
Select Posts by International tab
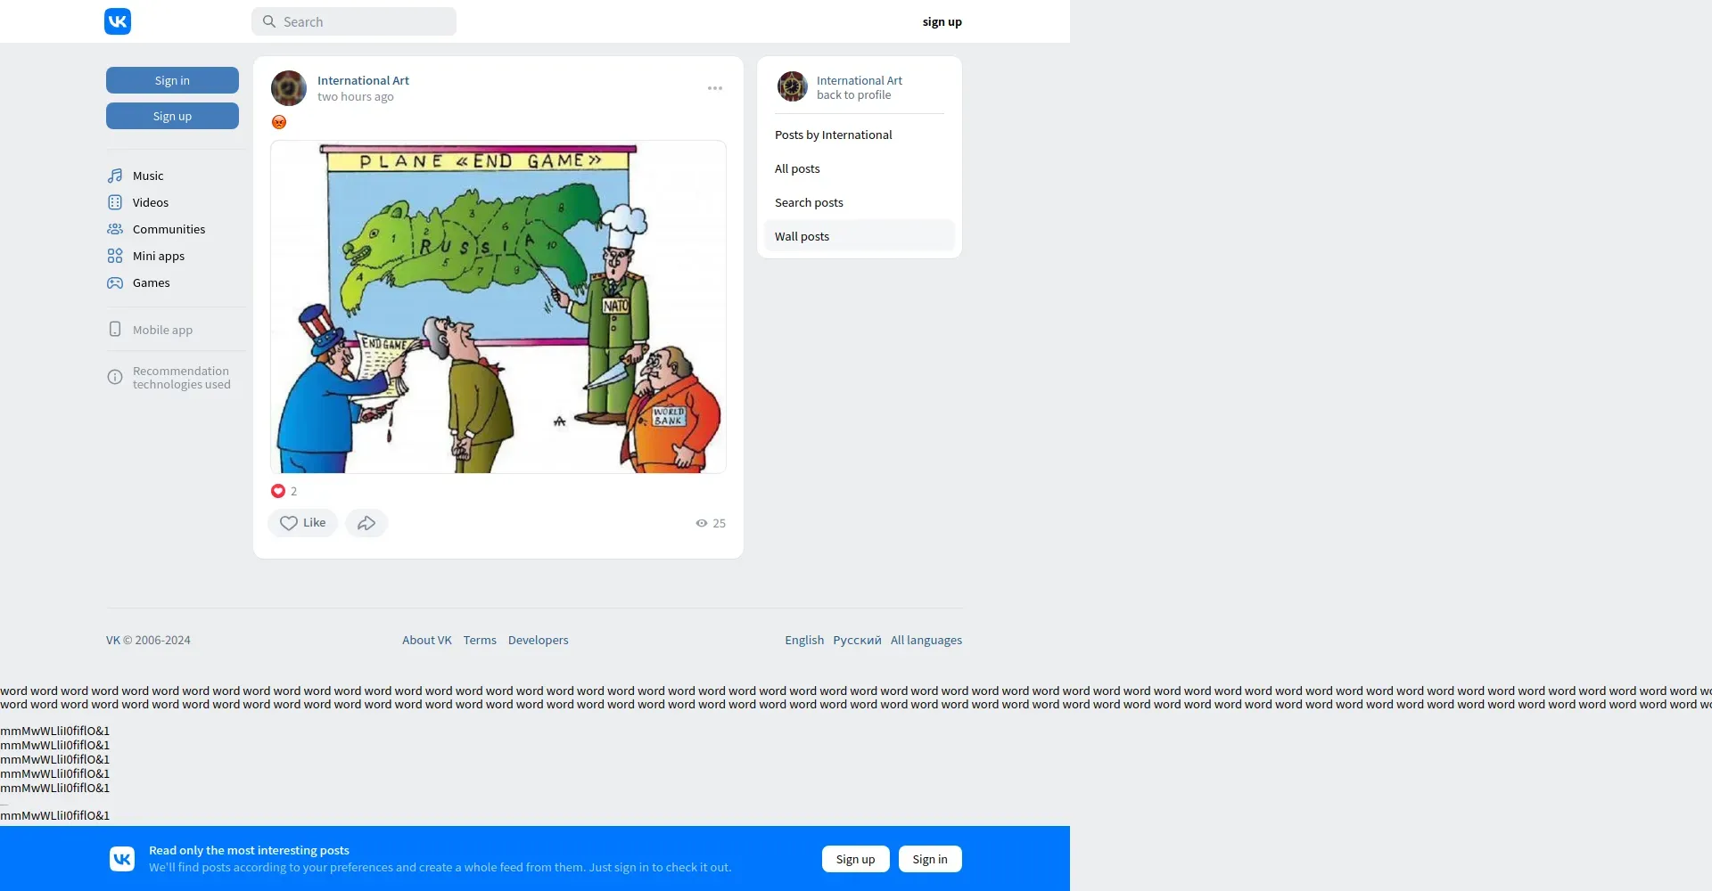tap(860, 135)
